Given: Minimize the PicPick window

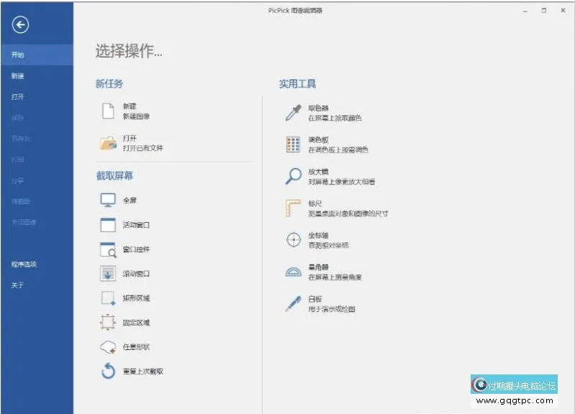Looking at the screenshot, I should click(x=525, y=11).
